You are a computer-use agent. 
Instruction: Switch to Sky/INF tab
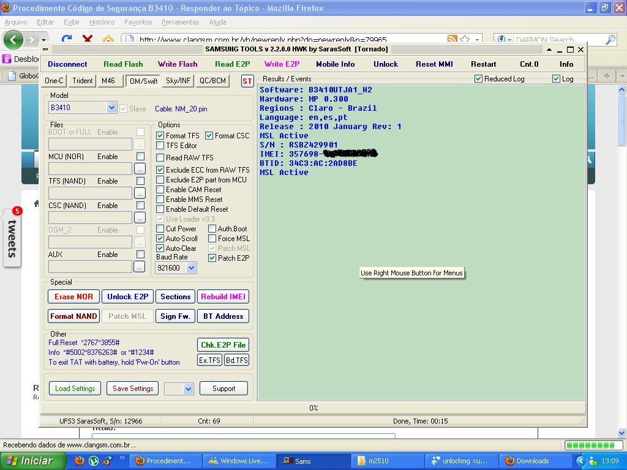[178, 81]
